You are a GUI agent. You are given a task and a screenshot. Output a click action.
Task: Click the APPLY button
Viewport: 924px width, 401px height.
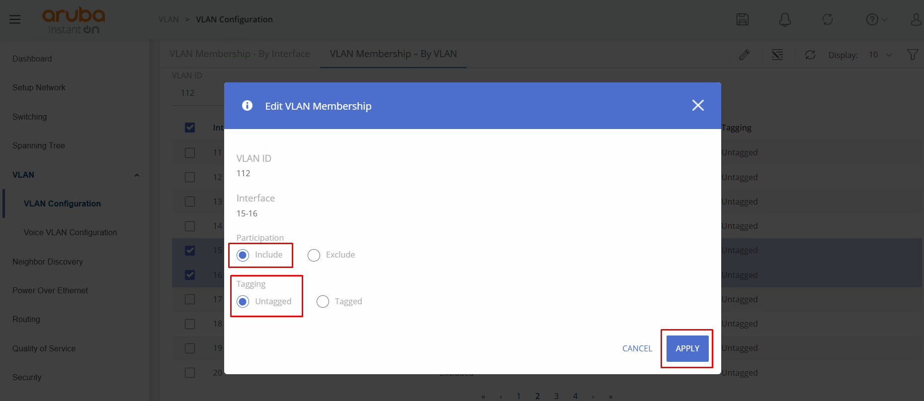click(687, 348)
